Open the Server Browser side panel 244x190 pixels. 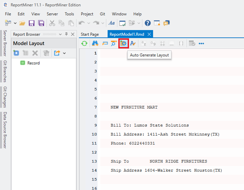point(5,43)
